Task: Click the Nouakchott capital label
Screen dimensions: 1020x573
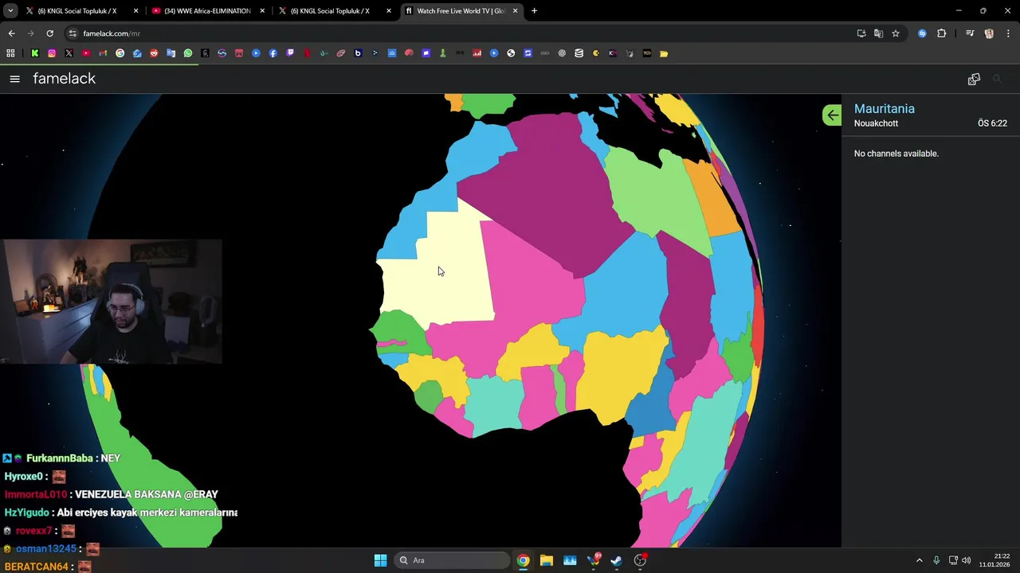Action: click(876, 123)
